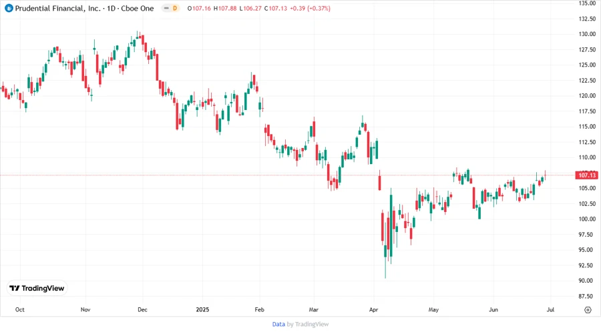Click the Prudential Financial symbol logo icon
This screenshot has width=601, height=332.
(9, 8)
